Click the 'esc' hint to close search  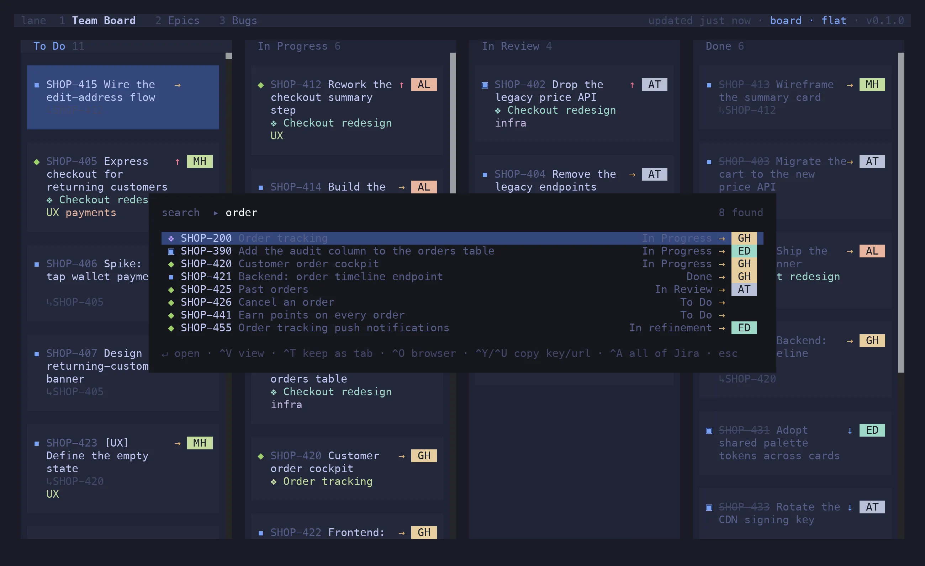click(728, 353)
